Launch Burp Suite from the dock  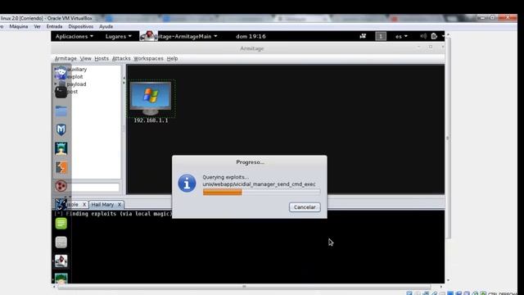61,167
